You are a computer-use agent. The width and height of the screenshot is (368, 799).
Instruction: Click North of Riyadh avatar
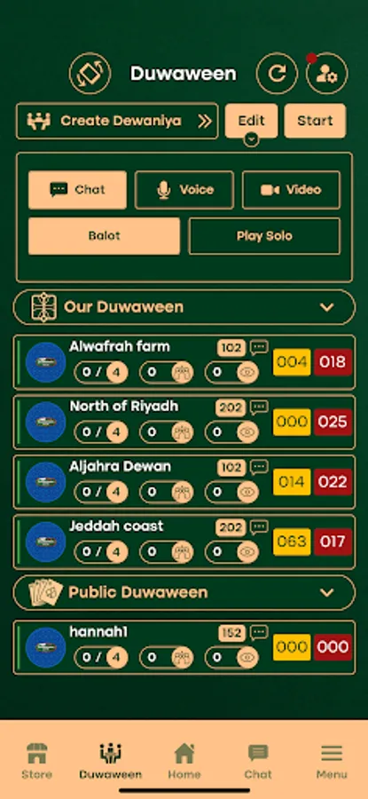[46, 422]
